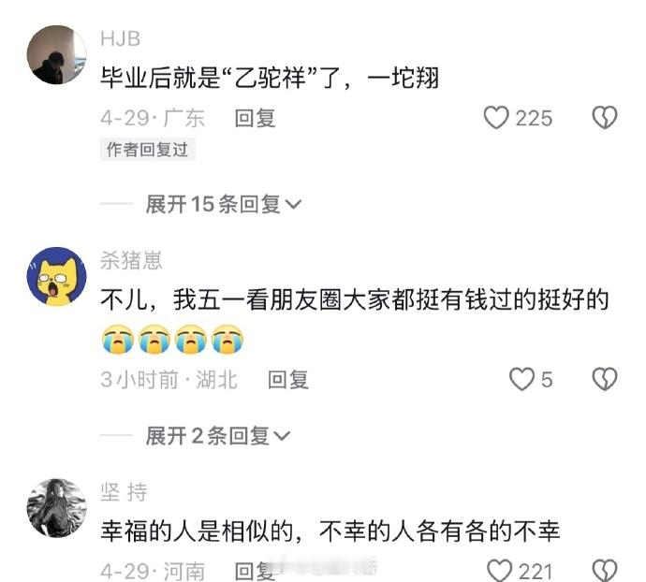Reply to 杀猪崽's comment

288,379
